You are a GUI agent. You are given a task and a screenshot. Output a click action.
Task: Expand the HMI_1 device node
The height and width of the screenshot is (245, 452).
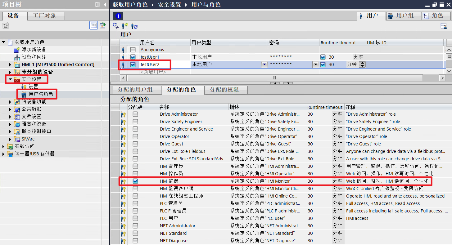10,64
